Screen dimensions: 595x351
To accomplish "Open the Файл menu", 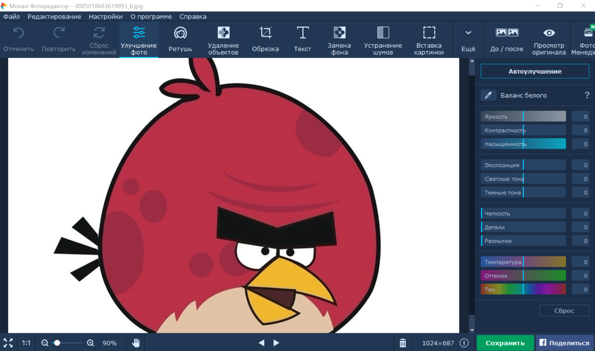I will pyautogui.click(x=11, y=17).
